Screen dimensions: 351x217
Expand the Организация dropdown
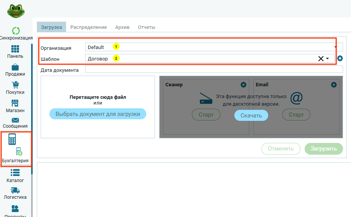336,48
